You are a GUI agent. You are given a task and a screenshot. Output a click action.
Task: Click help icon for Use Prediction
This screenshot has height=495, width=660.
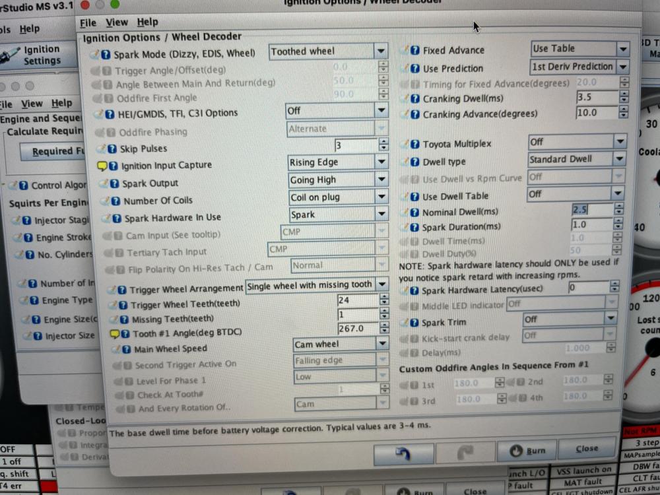coord(415,69)
